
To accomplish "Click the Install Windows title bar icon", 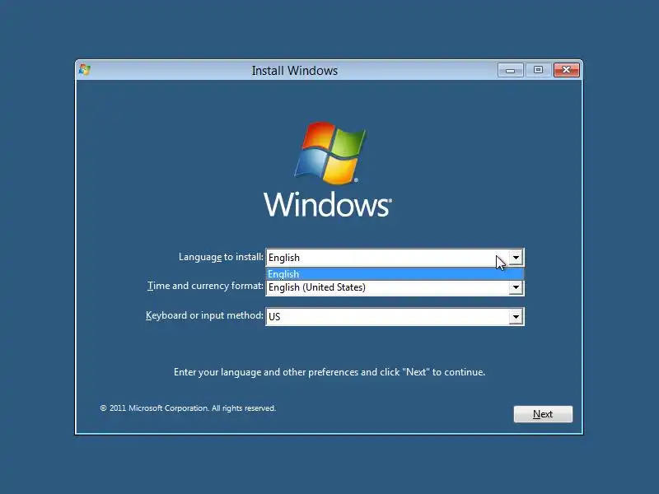I will (85, 70).
